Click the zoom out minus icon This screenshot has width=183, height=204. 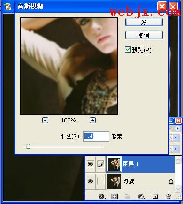[45, 121]
